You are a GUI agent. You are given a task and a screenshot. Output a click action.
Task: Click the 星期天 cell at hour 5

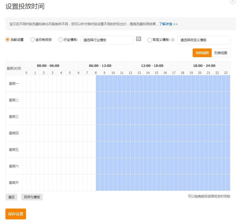70,183
